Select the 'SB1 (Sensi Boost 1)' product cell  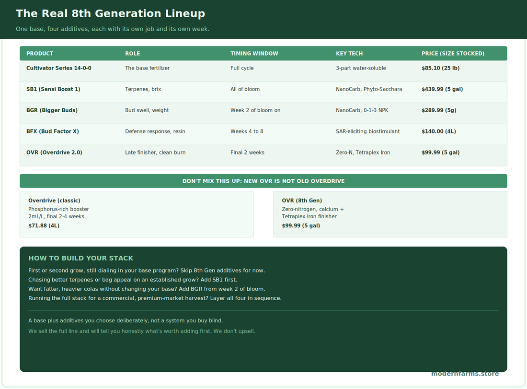point(53,89)
